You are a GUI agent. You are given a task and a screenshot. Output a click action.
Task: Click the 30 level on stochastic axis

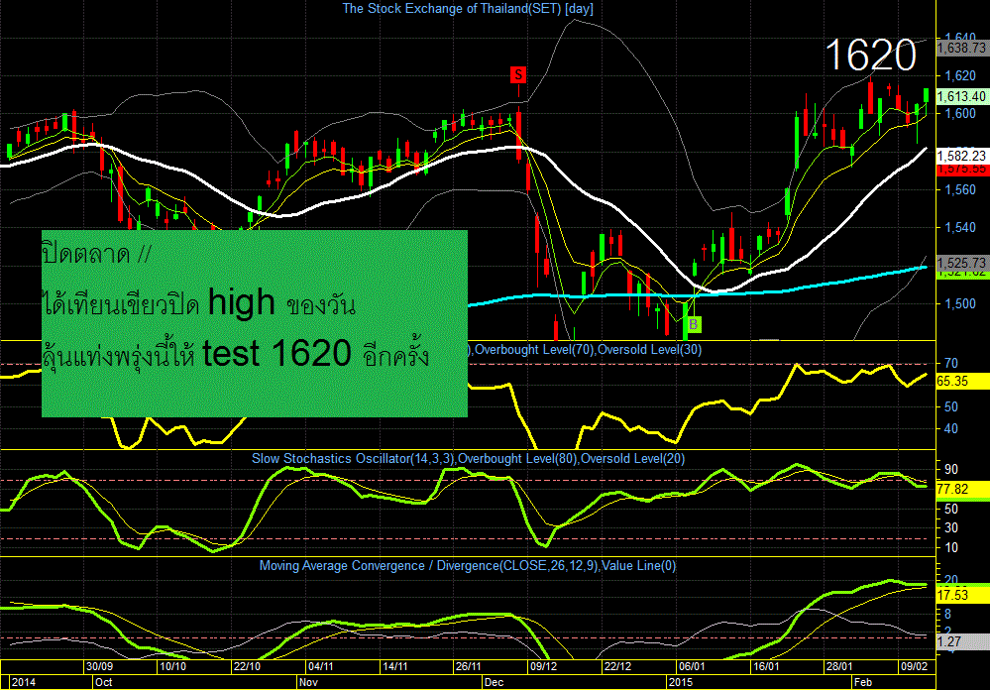(950, 527)
